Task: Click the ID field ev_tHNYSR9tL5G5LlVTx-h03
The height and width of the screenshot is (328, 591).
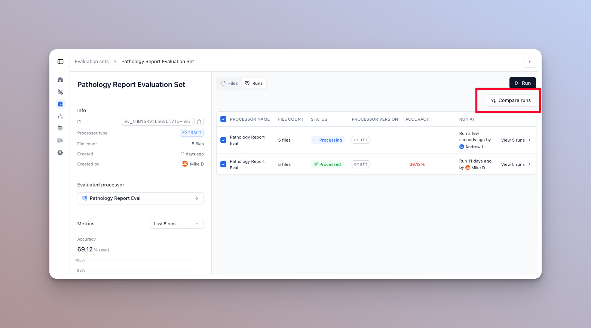Action: (x=157, y=122)
